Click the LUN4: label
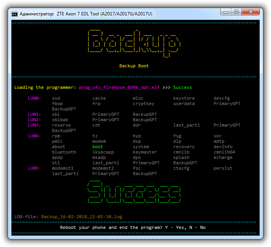Viewport: 271px width, 247px height. [x=34, y=136]
